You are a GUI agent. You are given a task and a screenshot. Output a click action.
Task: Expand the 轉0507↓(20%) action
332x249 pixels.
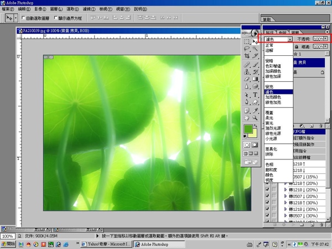pyautogui.click(x=286, y=196)
